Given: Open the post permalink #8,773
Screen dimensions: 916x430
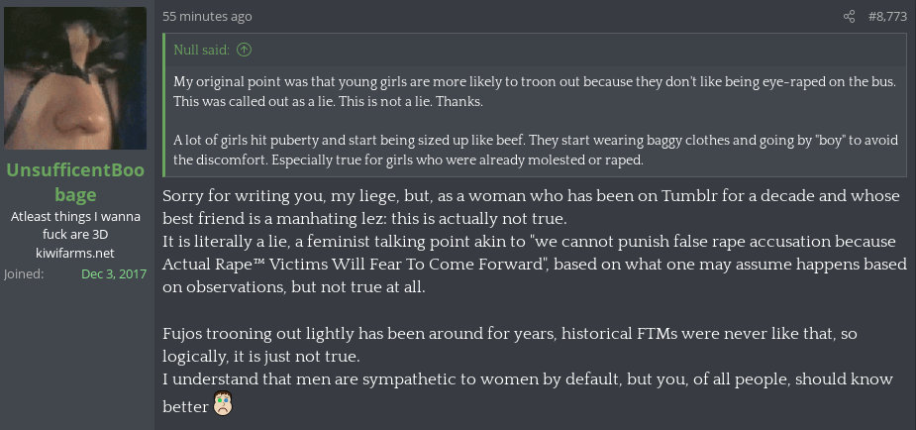Looking at the screenshot, I should [886, 17].
